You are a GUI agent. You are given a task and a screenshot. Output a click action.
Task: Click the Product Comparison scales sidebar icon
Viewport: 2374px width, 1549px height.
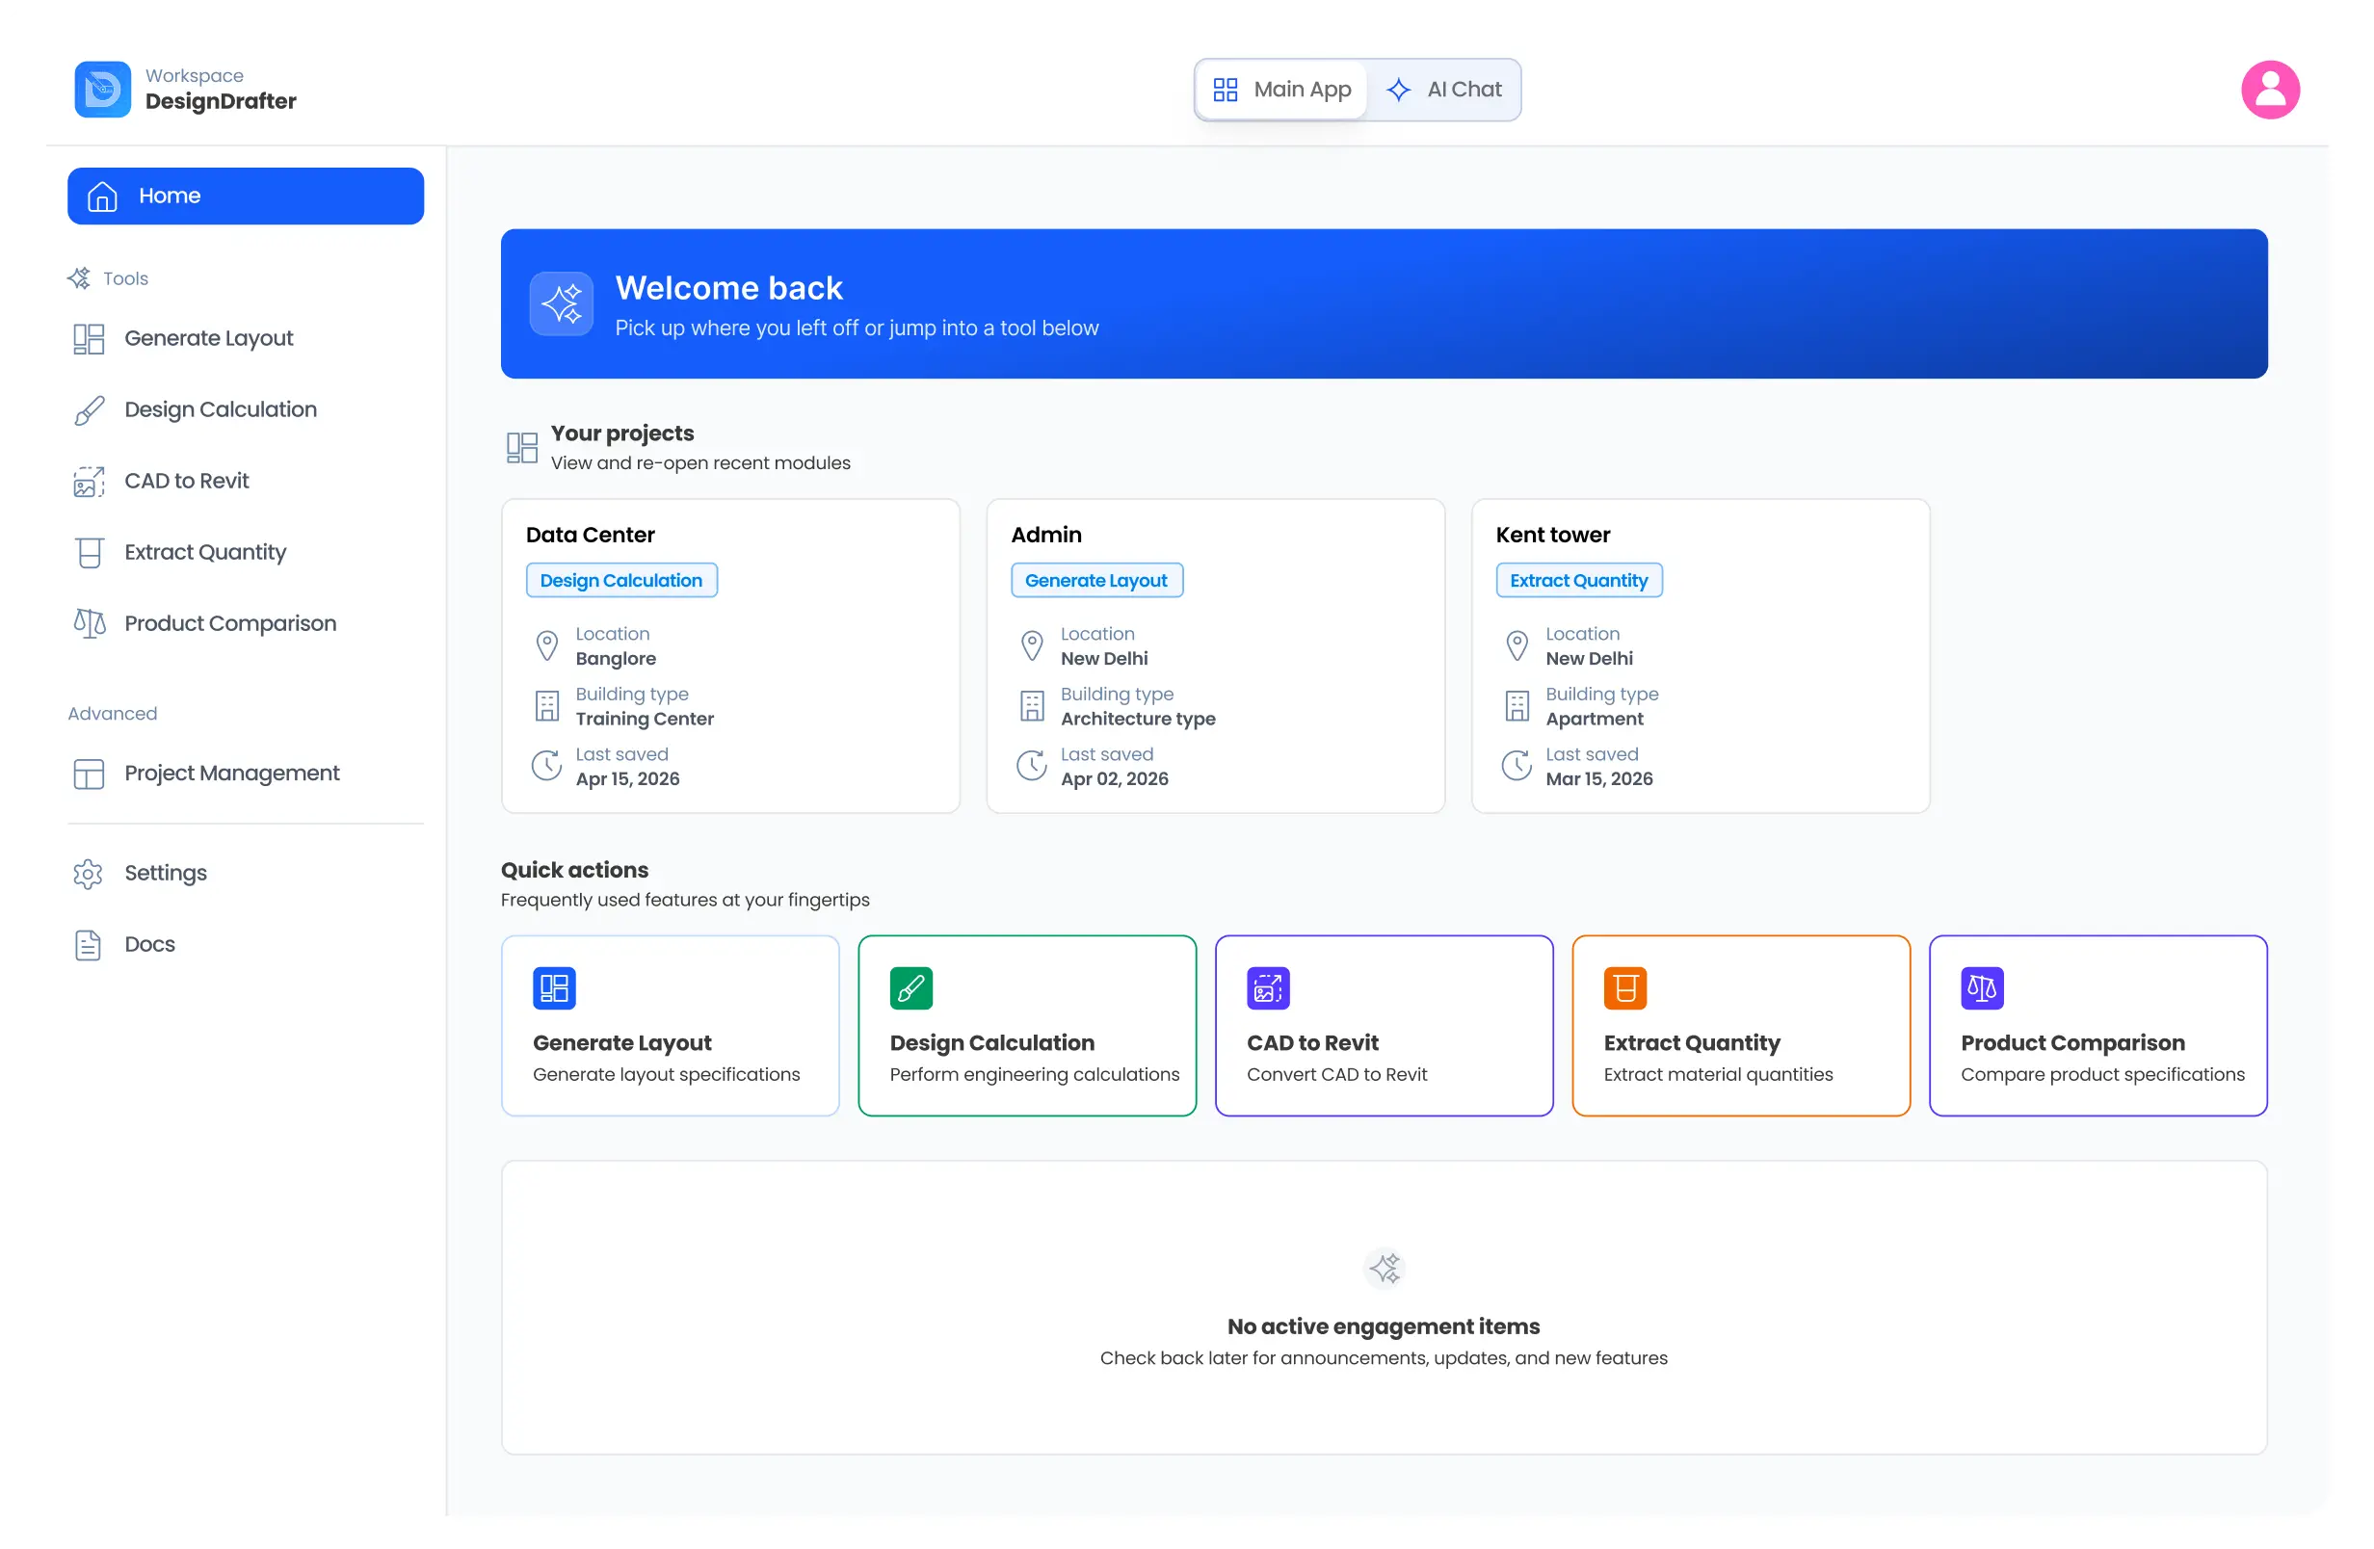[89, 623]
